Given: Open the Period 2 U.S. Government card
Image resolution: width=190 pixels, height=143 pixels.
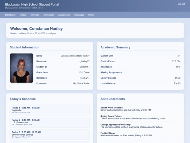Looking at the screenshot, I should coord(50,122).
